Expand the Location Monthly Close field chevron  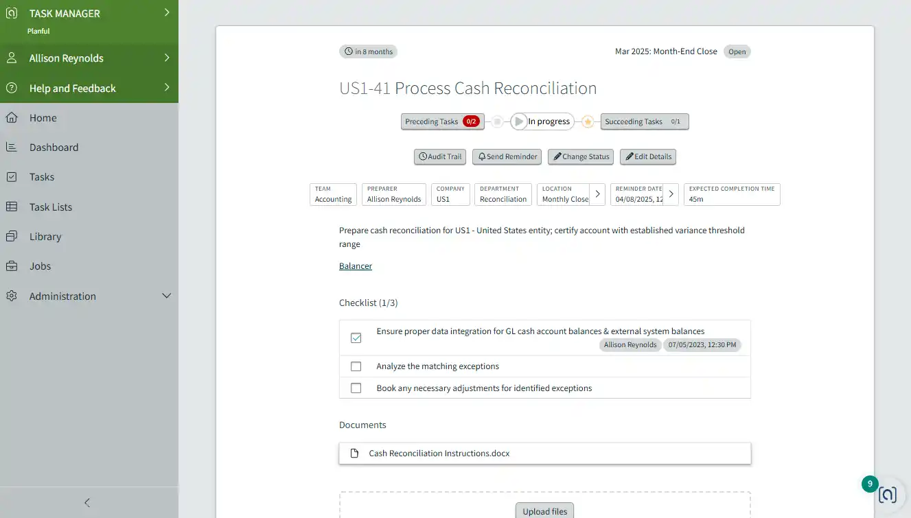(597, 194)
